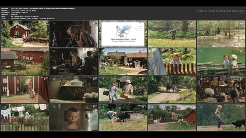Open the flooded pond with trees thumbnail
The height and width of the screenshot is (138, 246).
point(221,34)
